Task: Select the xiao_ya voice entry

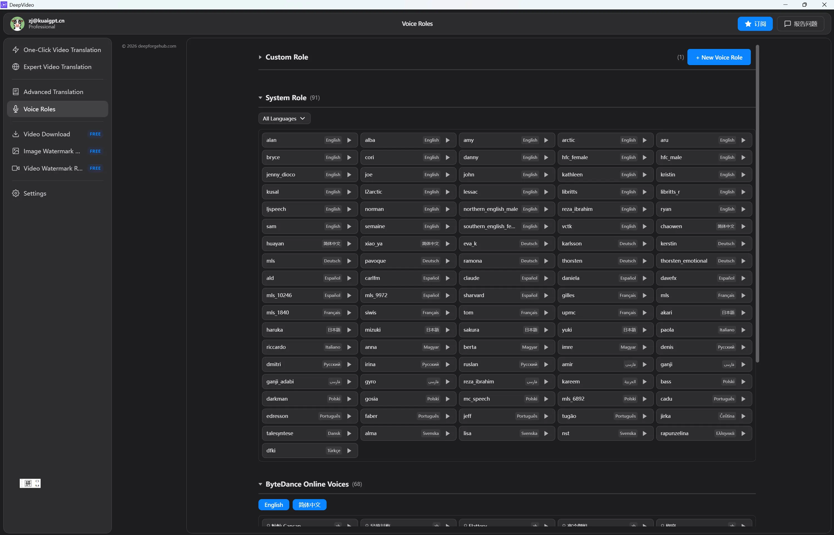Action: 408,243
